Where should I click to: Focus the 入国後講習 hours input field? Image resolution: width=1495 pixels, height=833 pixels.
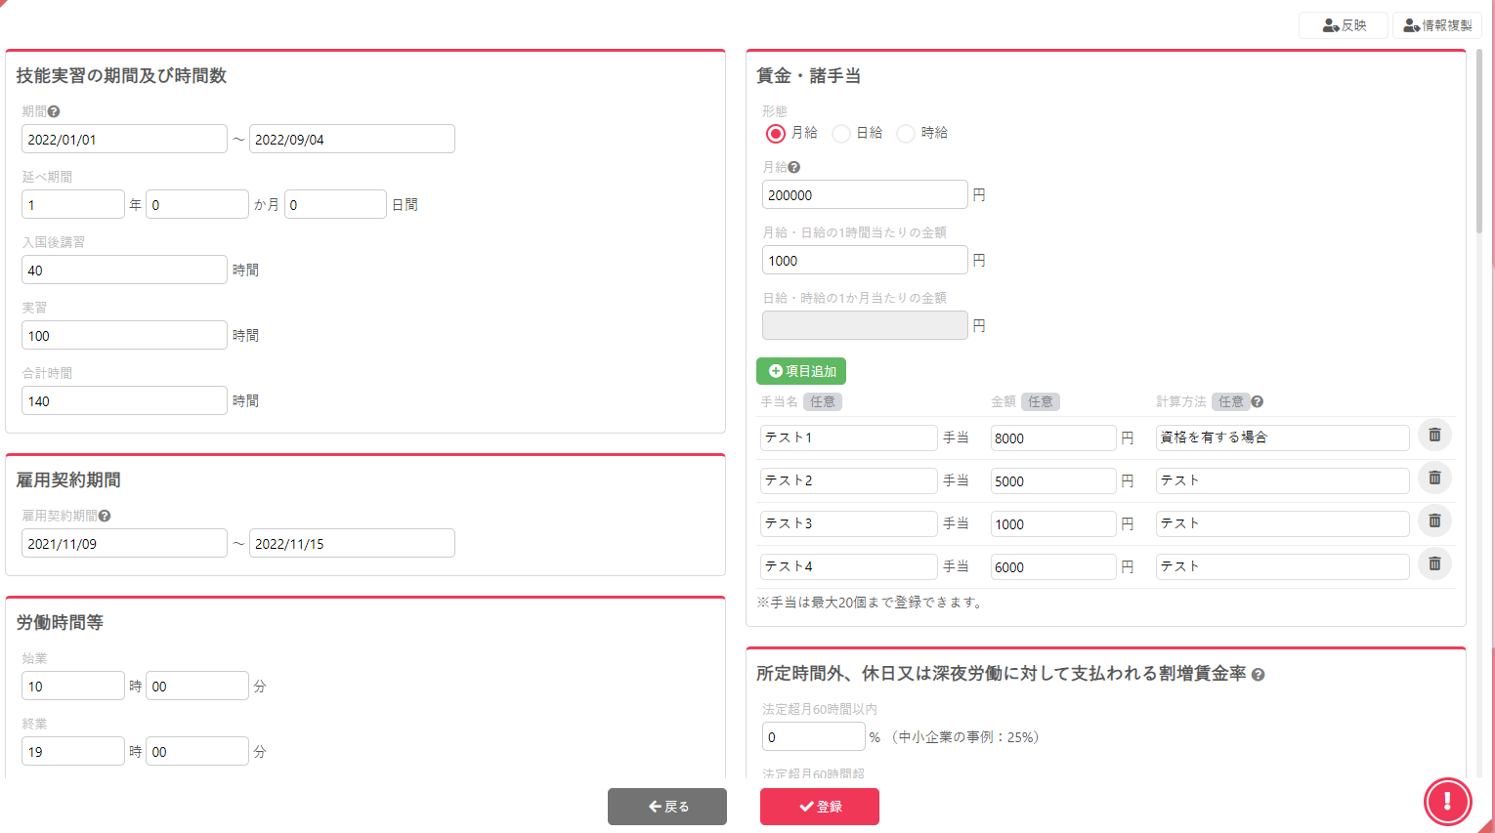124,271
